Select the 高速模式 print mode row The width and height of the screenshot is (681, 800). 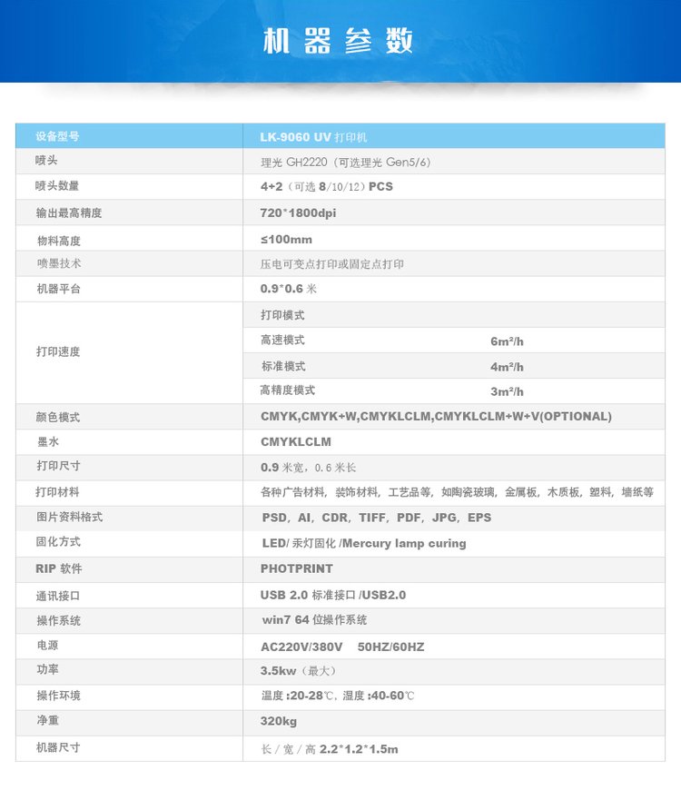[282, 341]
